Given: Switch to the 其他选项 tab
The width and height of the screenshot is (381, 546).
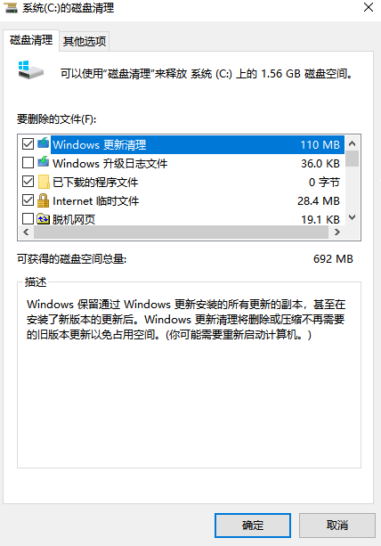Looking at the screenshot, I should (85, 42).
